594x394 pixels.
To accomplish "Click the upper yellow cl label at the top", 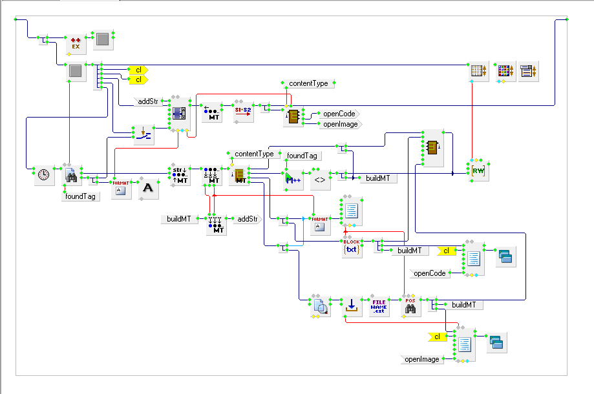I will pos(138,70).
